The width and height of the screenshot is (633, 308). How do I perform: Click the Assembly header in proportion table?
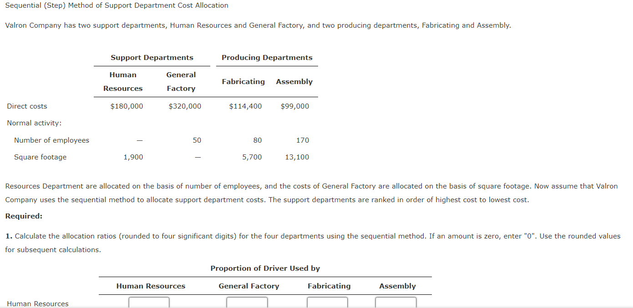[398, 286]
